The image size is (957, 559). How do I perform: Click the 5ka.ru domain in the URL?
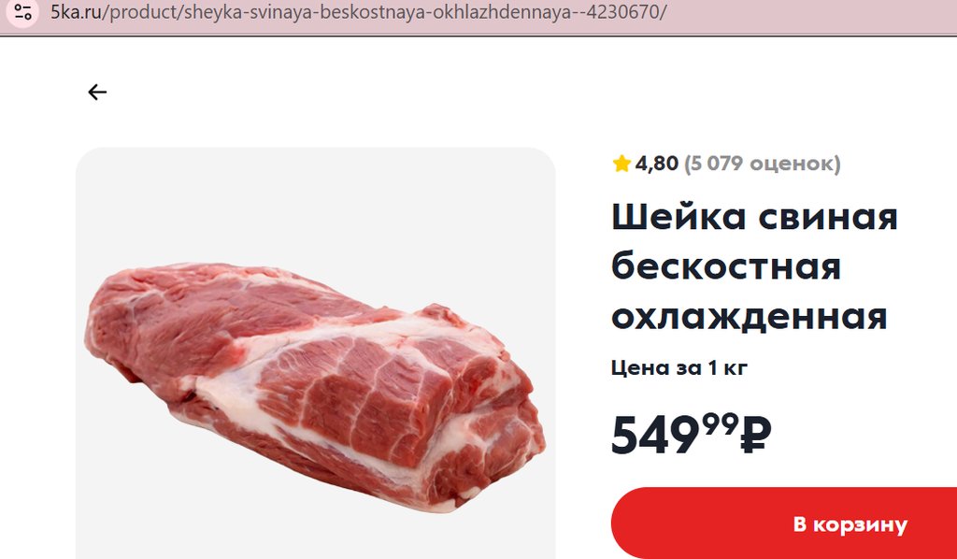pyautogui.click(x=76, y=12)
